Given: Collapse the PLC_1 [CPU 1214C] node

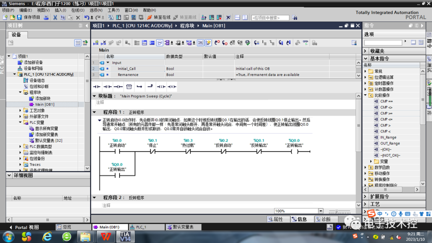Looking at the screenshot, I should (15, 74).
